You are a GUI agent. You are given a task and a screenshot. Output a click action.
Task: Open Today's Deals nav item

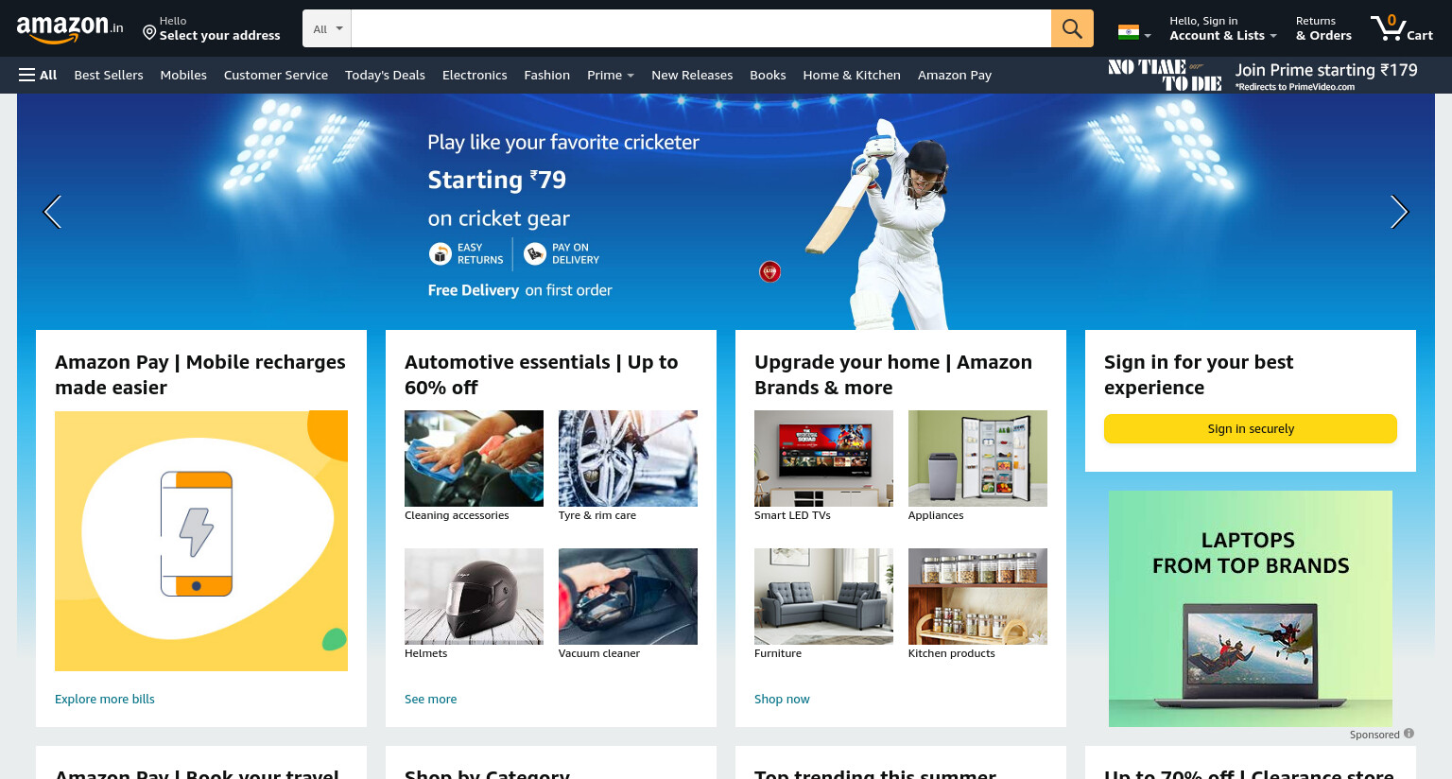tap(385, 75)
